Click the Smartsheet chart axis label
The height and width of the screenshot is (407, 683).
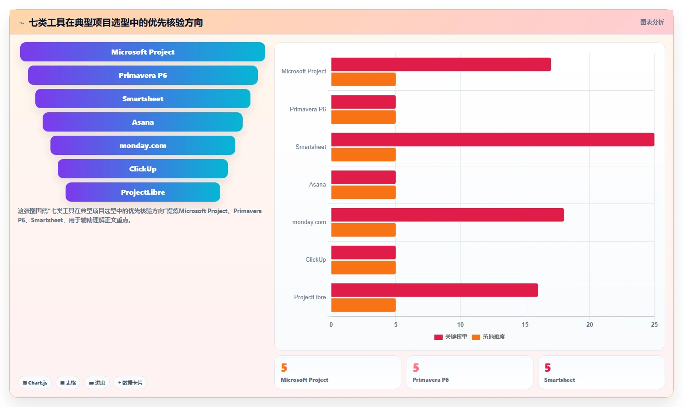[x=311, y=147]
